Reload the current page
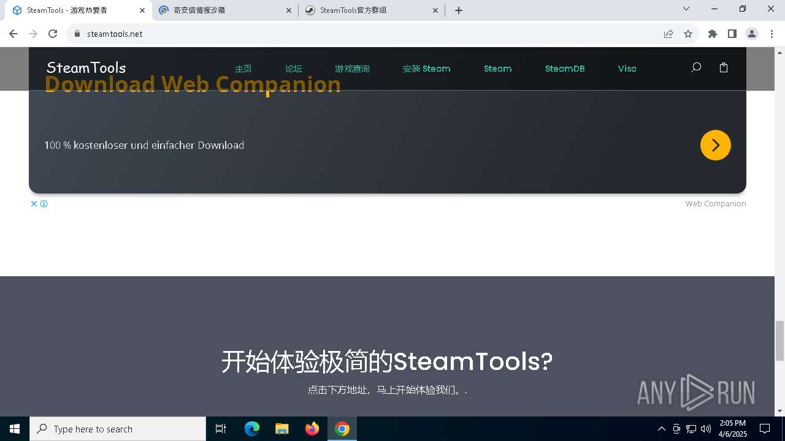 (53, 34)
